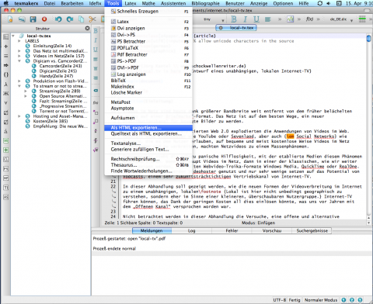
Task: Click the f(x) math icon
Action: click(309, 19)
